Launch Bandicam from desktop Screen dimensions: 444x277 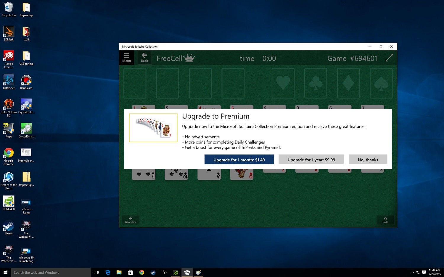pyautogui.click(x=26, y=82)
